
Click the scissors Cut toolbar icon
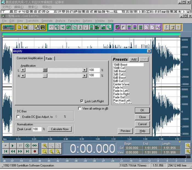click(80, 27)
